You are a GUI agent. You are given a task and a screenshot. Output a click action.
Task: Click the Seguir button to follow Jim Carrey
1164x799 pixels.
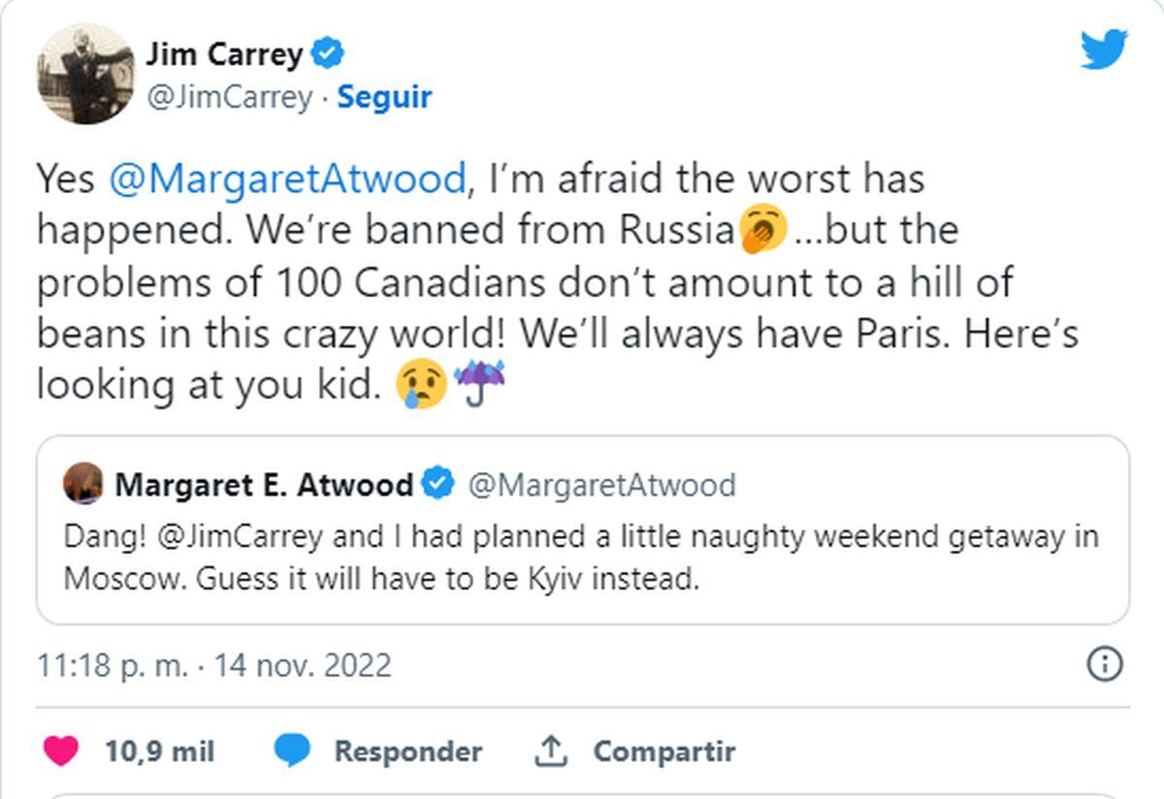384,97
